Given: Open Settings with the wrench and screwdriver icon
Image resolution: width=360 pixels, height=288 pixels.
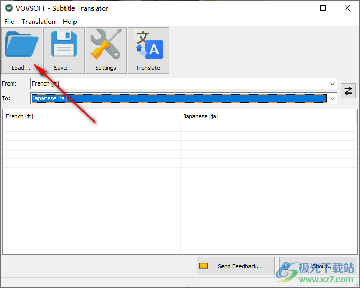Looking at the screenshot, I should (x=106, y=51).
